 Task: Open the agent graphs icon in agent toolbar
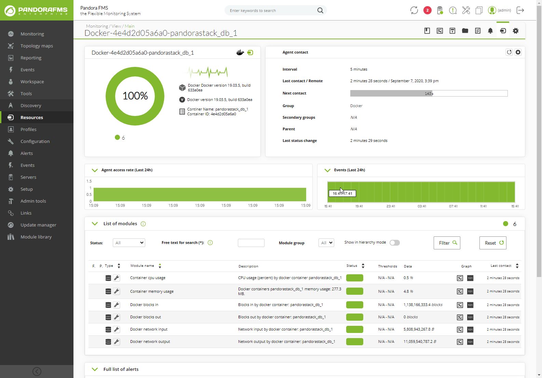(x=440, y=31)
